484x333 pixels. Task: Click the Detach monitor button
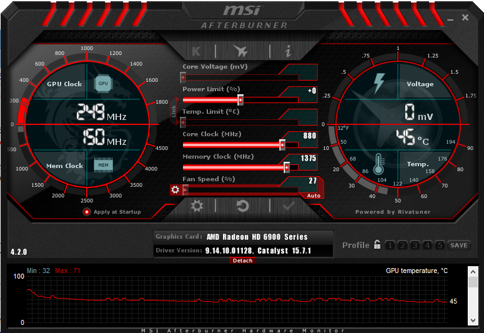coord(242,261)
